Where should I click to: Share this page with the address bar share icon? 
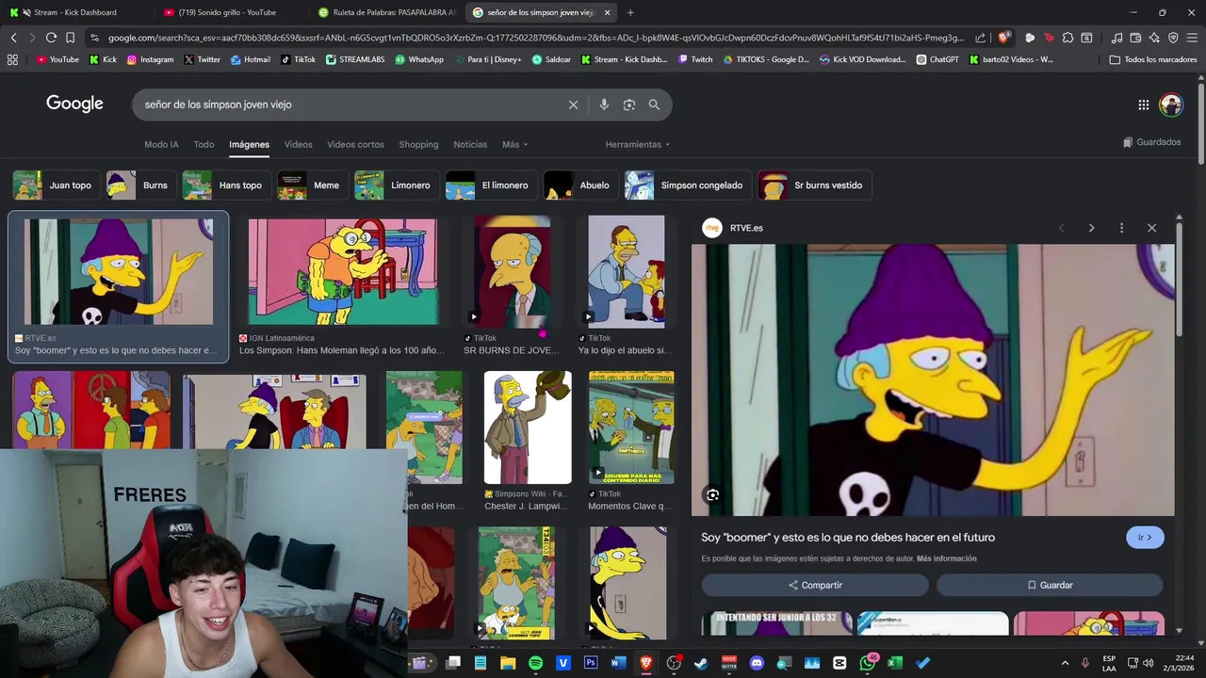click(981, 38)
